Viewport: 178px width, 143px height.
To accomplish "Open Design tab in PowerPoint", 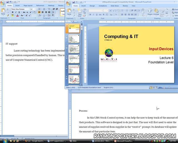I will click(92, 6).
